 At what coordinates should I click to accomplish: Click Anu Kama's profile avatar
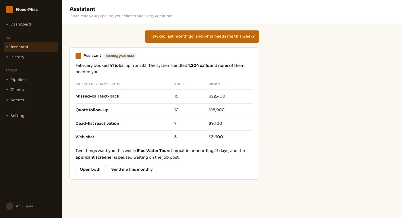(9, 206)
